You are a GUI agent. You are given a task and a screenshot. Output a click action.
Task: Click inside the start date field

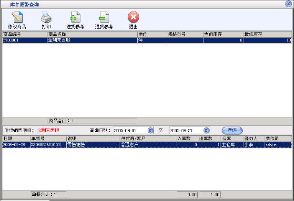tap(130, 130)
